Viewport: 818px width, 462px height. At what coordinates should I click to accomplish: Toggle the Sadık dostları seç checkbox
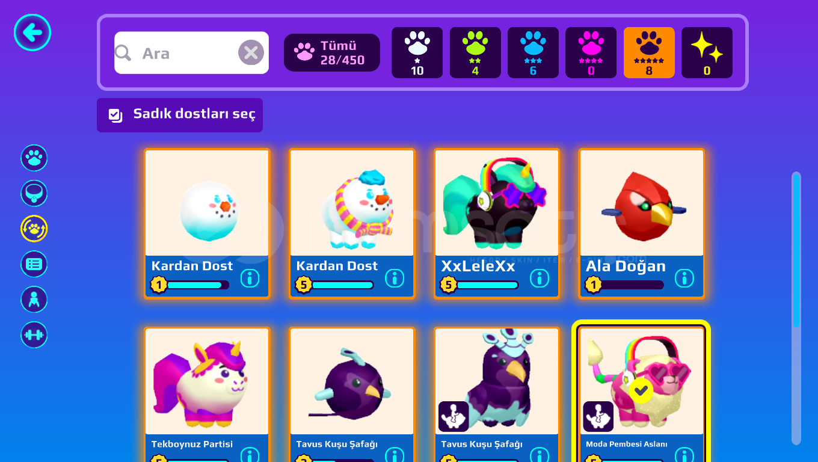(115, 115)
